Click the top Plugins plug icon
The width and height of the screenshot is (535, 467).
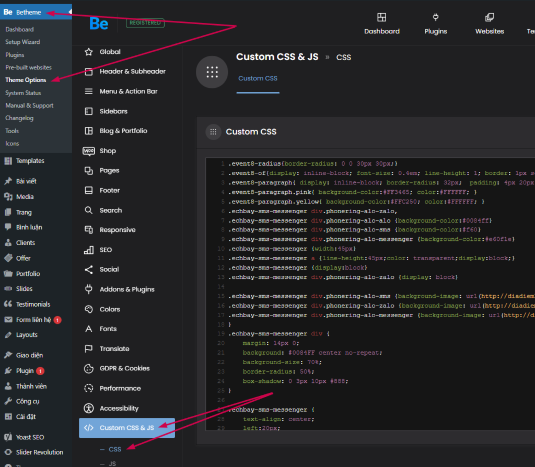436,17
